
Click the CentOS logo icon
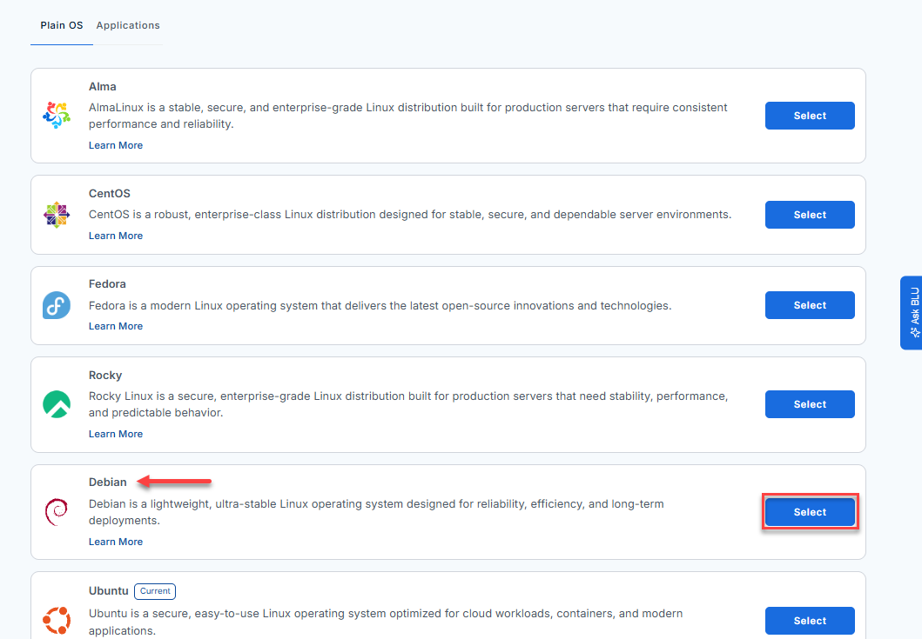[x=57, y=215]
